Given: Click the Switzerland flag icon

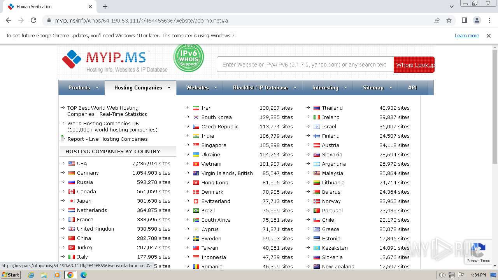Looking at the screenshot, I should pyautogui.click(x=196, y=201).
